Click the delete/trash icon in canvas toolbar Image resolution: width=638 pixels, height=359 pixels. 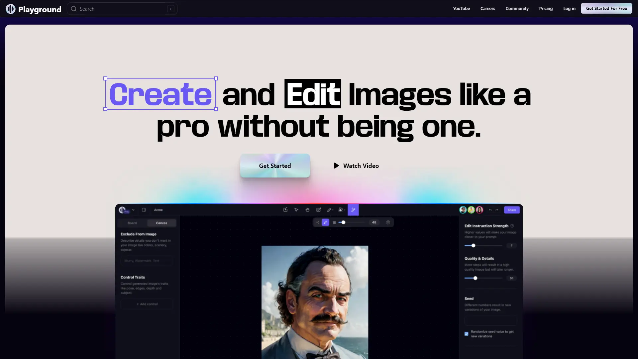tap(387, 222)
